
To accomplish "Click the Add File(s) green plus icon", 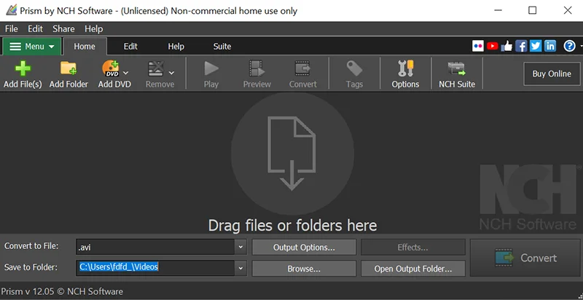I will (x=23, y=68).
